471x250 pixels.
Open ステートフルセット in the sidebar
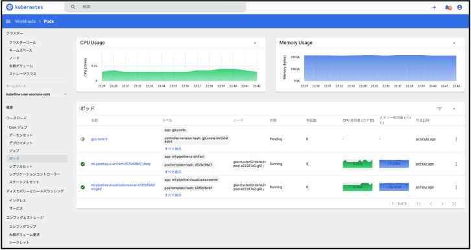pyautogui.click(x=24, y=181)
